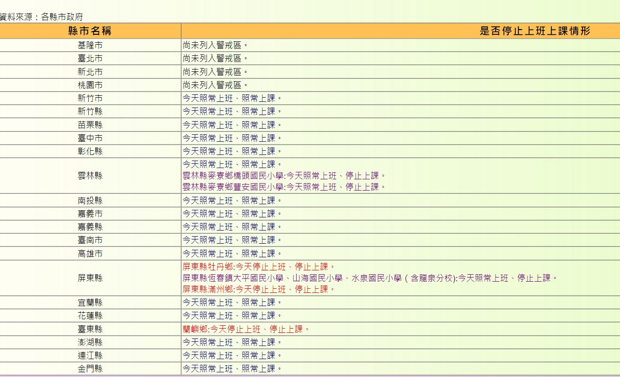
Task: Click the 屏東縣恆春鎮大平國民小學 status line
Action: pyautogui.click(x=370, y=278)
